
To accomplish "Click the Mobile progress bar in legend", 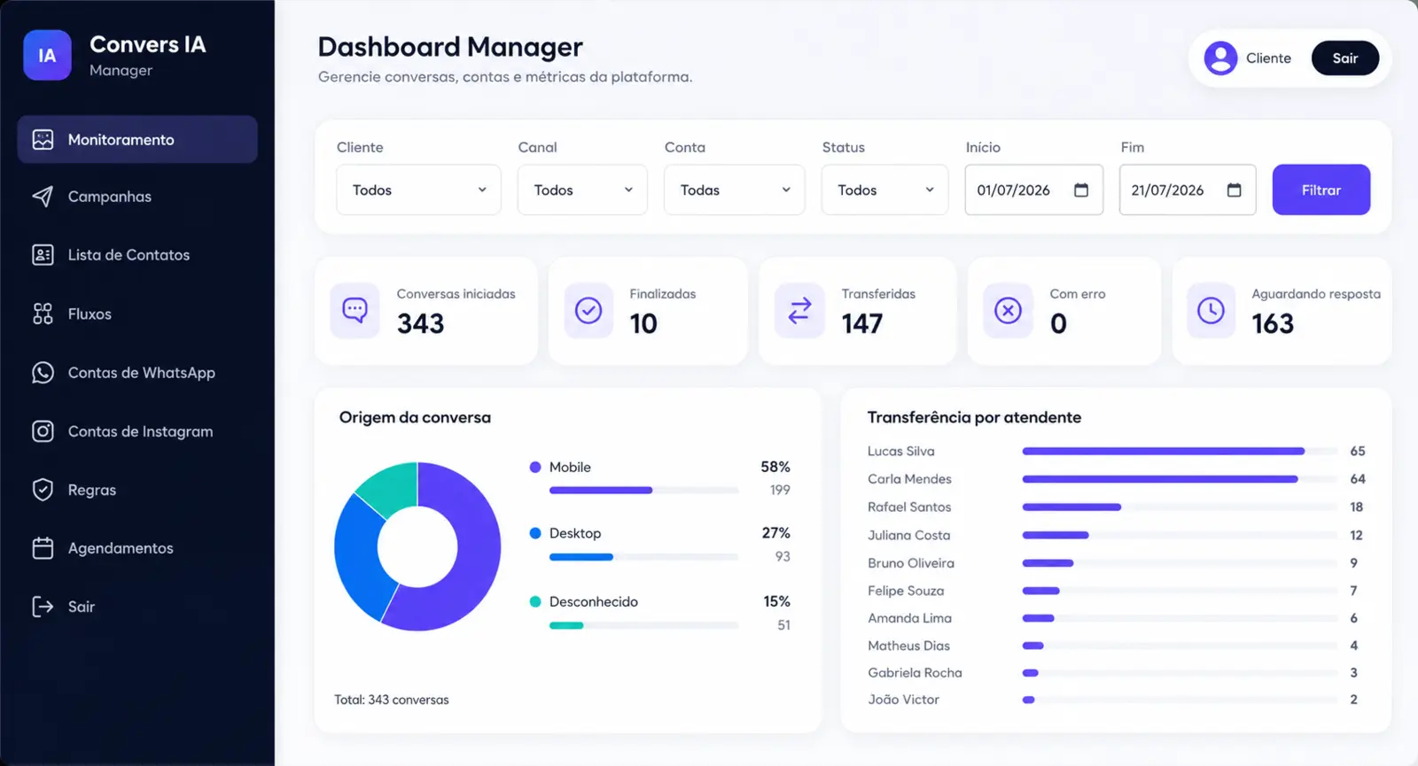I will pos(643,490).
